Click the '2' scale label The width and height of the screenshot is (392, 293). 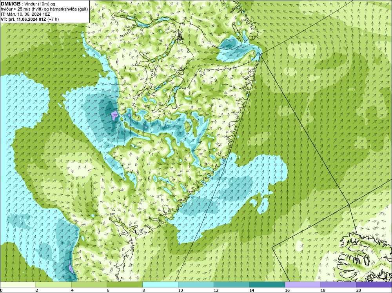37,290
